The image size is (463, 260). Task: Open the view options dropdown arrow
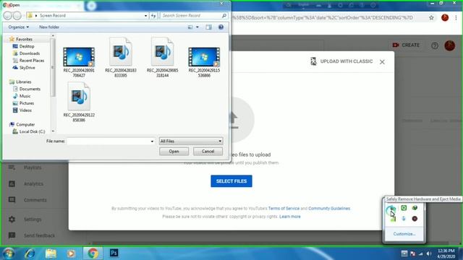click(197, 27)
